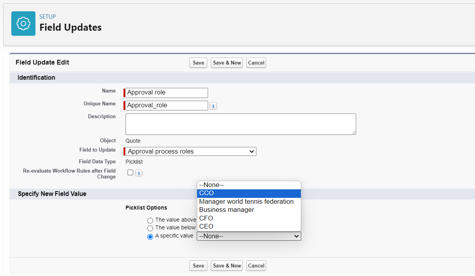Click the top Cancel button
Screen dimensions: 475x276
256,63
